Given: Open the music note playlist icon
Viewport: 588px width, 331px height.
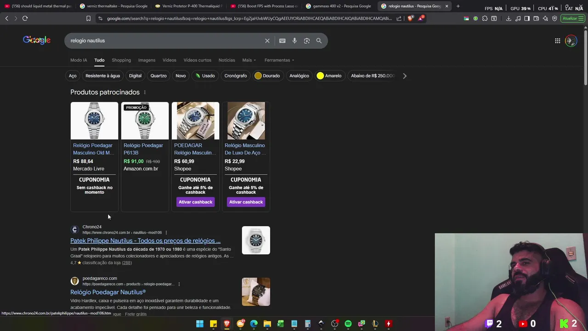Looking at the screenshot, I should [x=518, y=18].
